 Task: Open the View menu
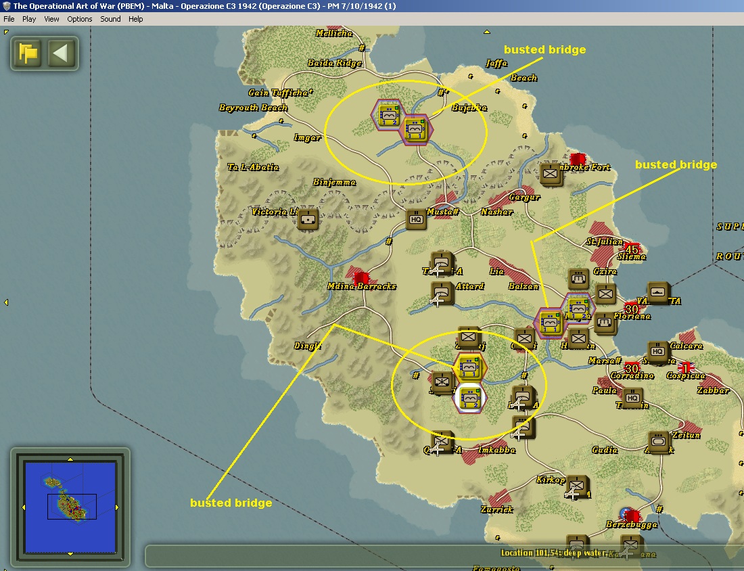point(51,19)
